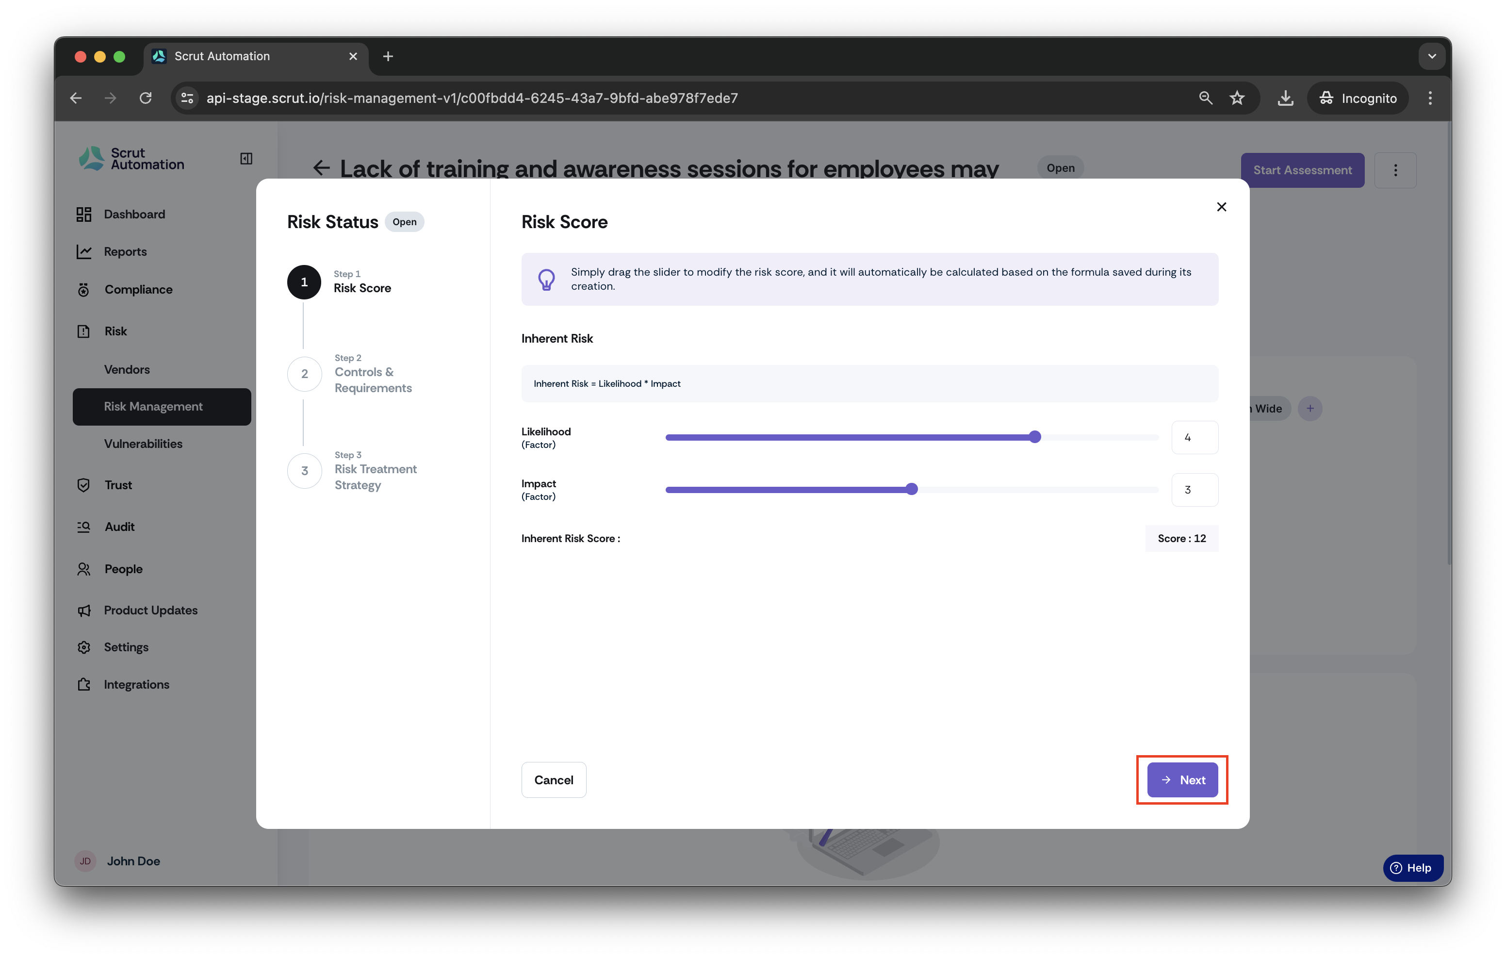Click the Open status badge in modal
Image resolution: width=1506 pixels, height=958 pixels.
[x=404, y=221]
